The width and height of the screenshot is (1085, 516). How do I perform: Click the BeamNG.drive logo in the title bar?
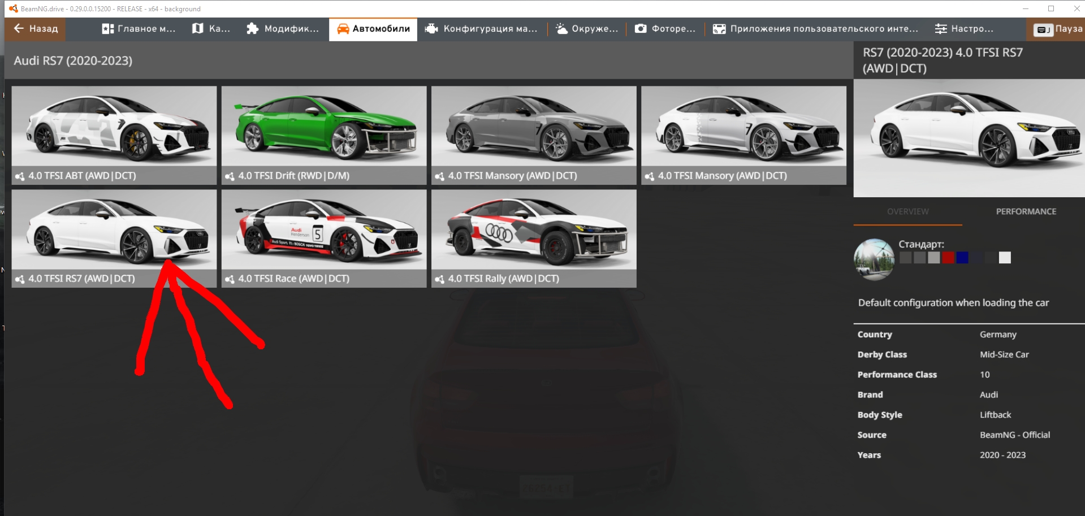(x=14, y=8)
